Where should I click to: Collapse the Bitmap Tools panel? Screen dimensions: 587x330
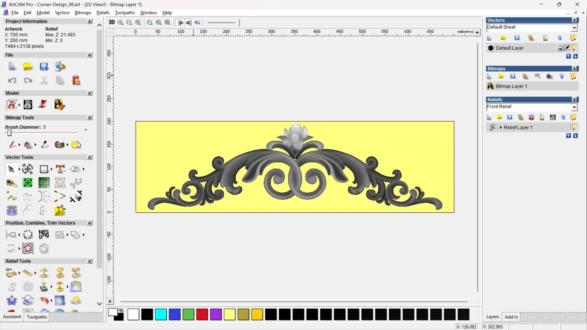click(90, 118)
